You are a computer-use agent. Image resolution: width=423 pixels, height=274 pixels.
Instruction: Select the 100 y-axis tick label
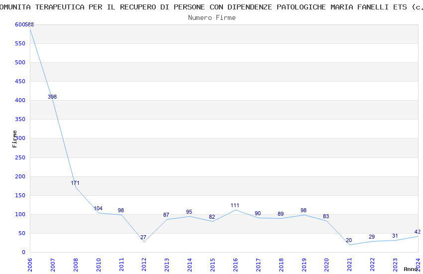click(20, 214)
